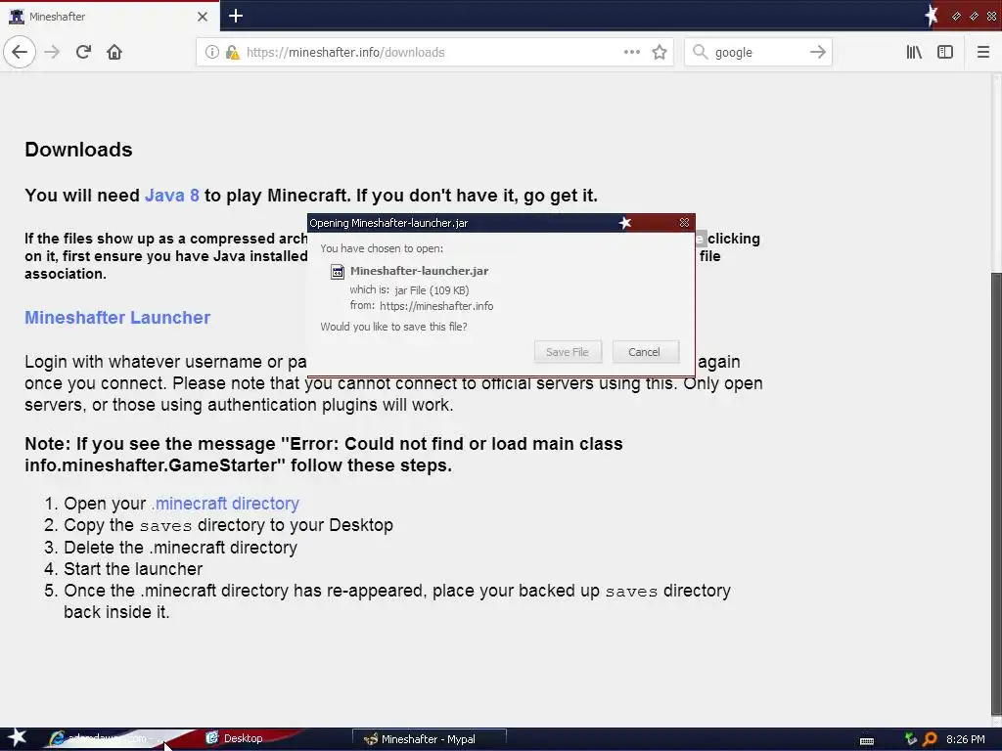Click the Downloads heading

pos(78,150)
